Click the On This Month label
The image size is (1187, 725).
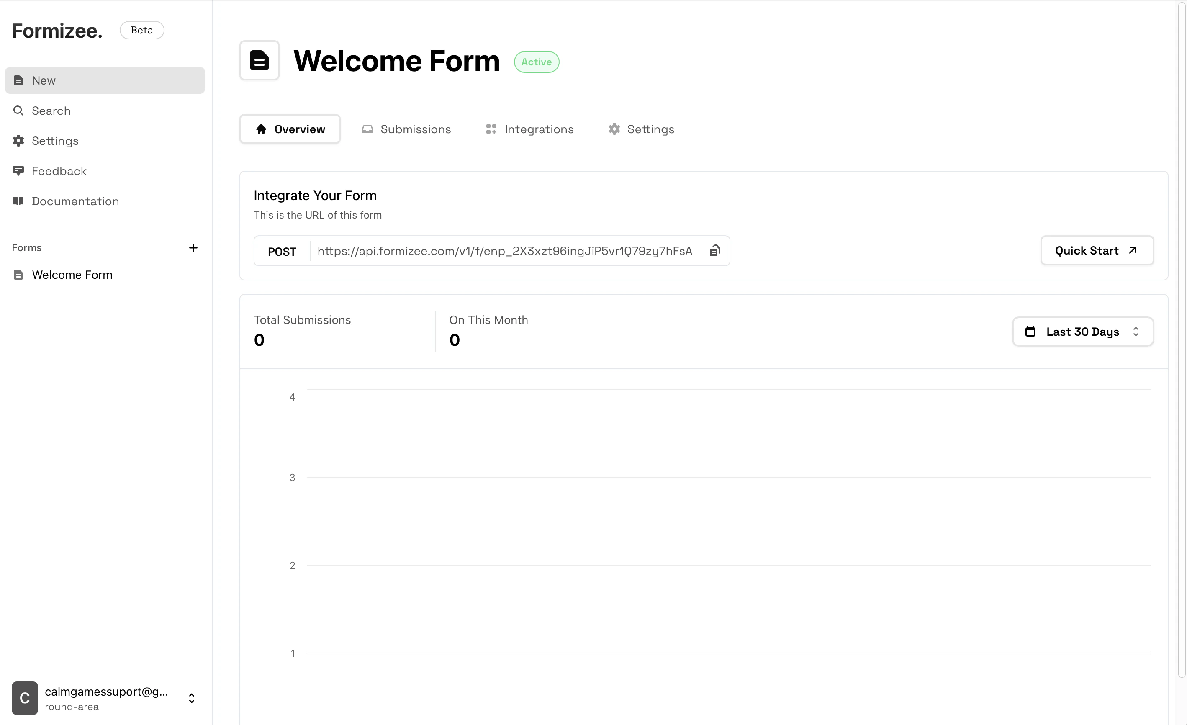coord(488,320)
